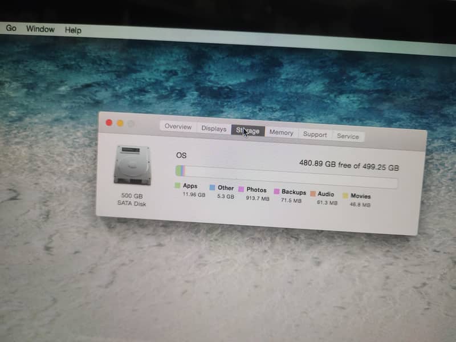
Task: Click the purple Photos color swatch
Action: point(241,189)
